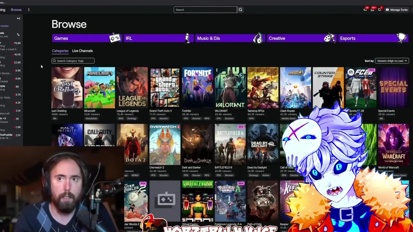Open the Music & DJs banner
This screenshot has height=232, width=413.
(x=230, y=38)
